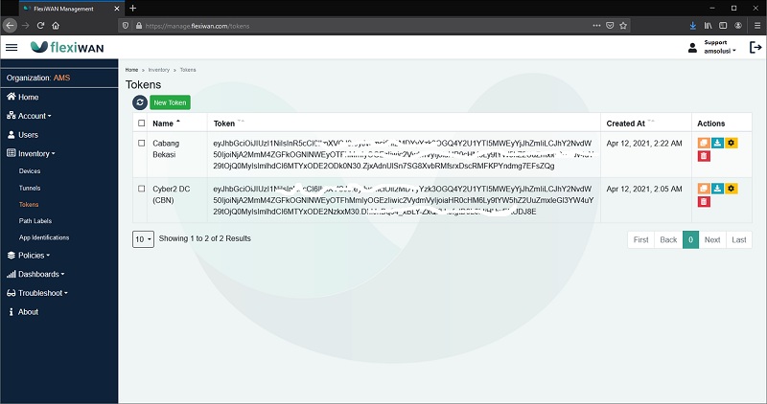Check the Cabang Bekasi row checkbox
Image resolution: width=767 pixels, height=404 pixels.
coord(142,144)
